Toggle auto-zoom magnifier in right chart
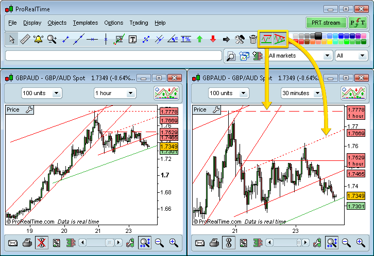The height and width of the screenshot is (256, 374). point(332,243)
